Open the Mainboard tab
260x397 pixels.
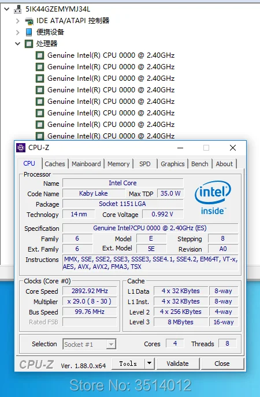pos(86,164)
